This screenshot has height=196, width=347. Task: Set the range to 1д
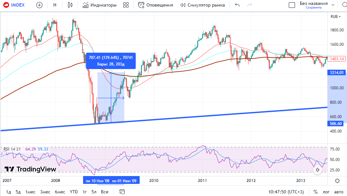point(9,192)
